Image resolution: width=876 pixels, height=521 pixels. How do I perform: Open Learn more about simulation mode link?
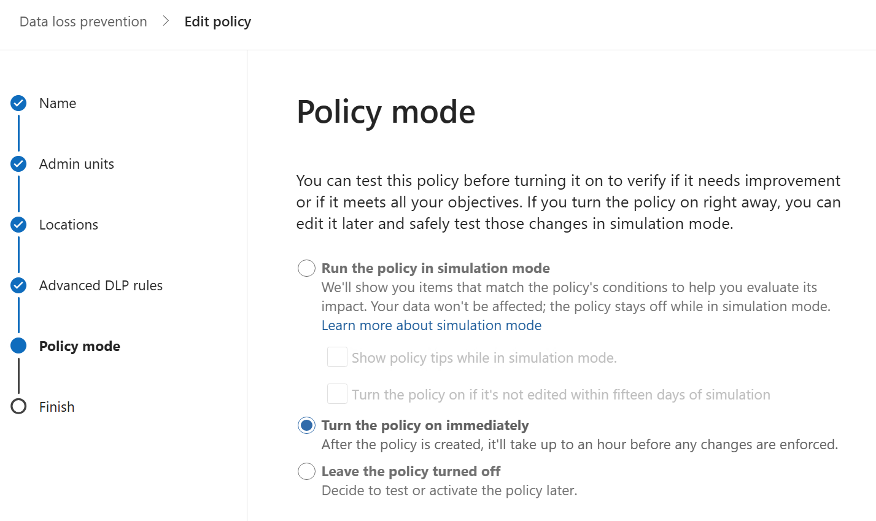(x=432, y=325)
